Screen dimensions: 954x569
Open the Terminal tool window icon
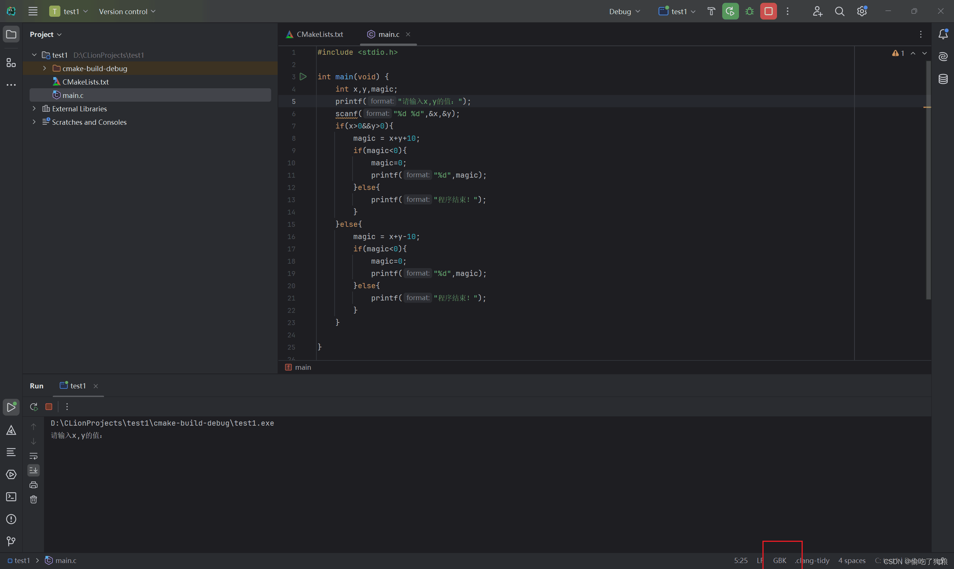[11, 497]
